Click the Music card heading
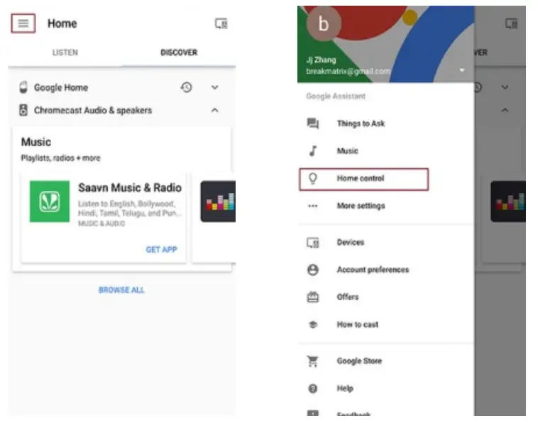 (36, 142)
